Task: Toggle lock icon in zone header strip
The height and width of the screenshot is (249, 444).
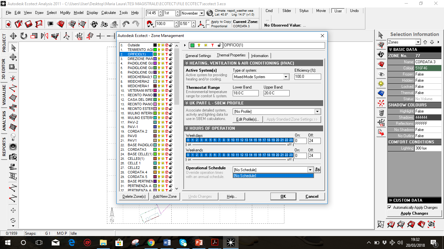Action: pyautogui.click(x=219, y=45)
